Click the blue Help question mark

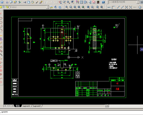[103, 2]
